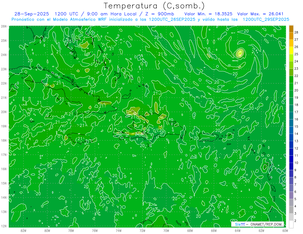Select the forecast date '28-Sep-2025'

32,14
